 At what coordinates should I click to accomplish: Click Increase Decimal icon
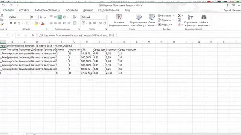[100, 23]
